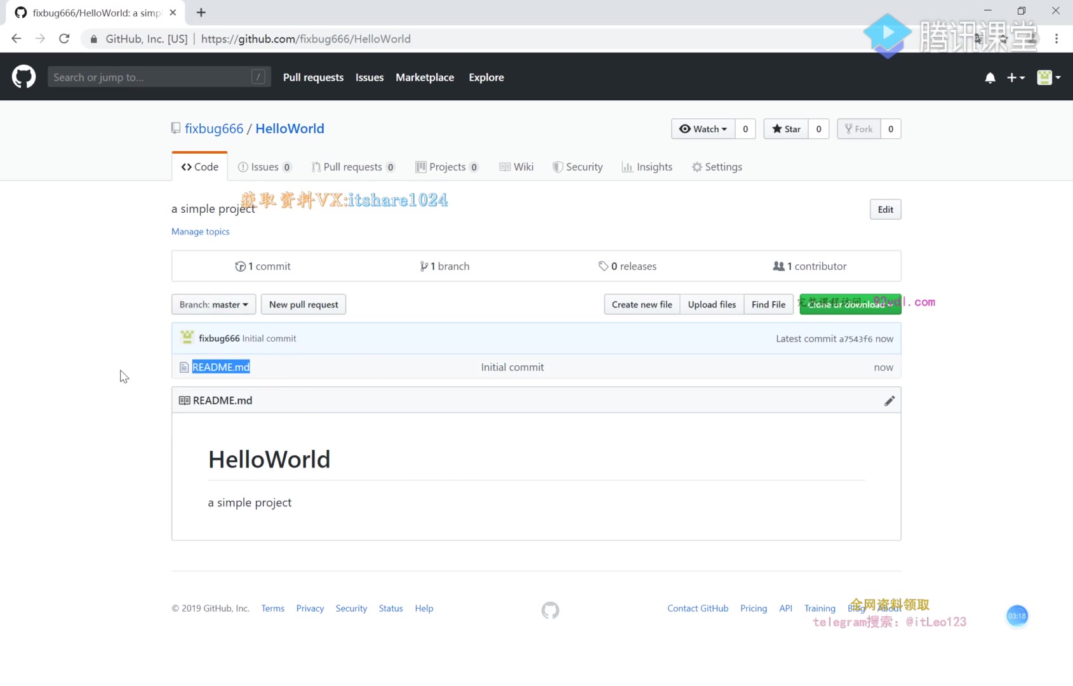Click the GitHub Octocat logo in header
This screenshot has width=1073, height=686.
point(24,77)
